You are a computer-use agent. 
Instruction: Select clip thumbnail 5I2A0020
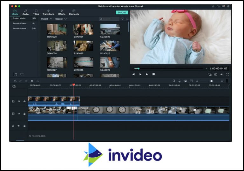[57, 29]
